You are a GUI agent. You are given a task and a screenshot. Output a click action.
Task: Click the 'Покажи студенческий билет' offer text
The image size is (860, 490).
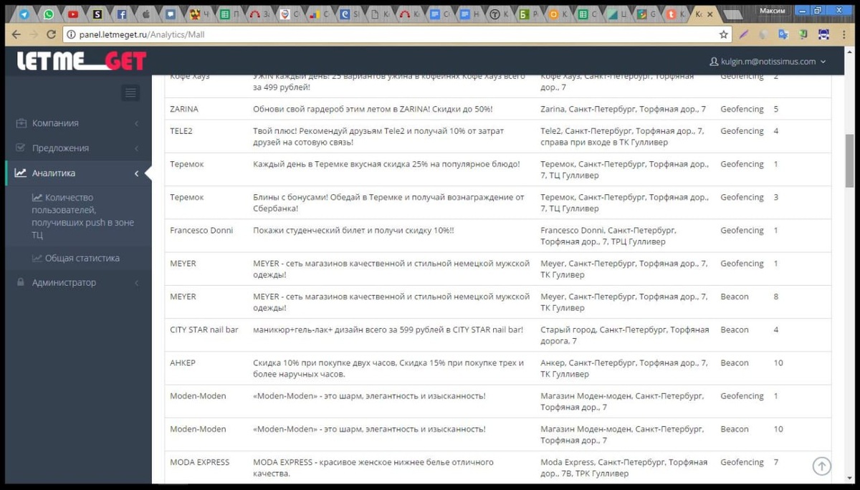(353, 231)
